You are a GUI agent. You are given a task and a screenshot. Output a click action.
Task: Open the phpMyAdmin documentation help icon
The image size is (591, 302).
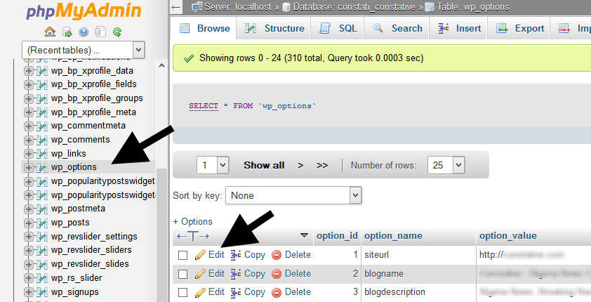(84, 32)
